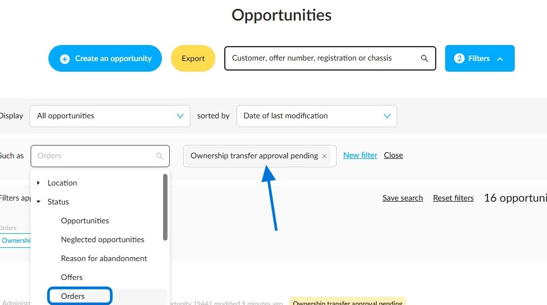Screen dimensions: 547x305
Task: Click the Save search link
Action: (x=402, y=198)
